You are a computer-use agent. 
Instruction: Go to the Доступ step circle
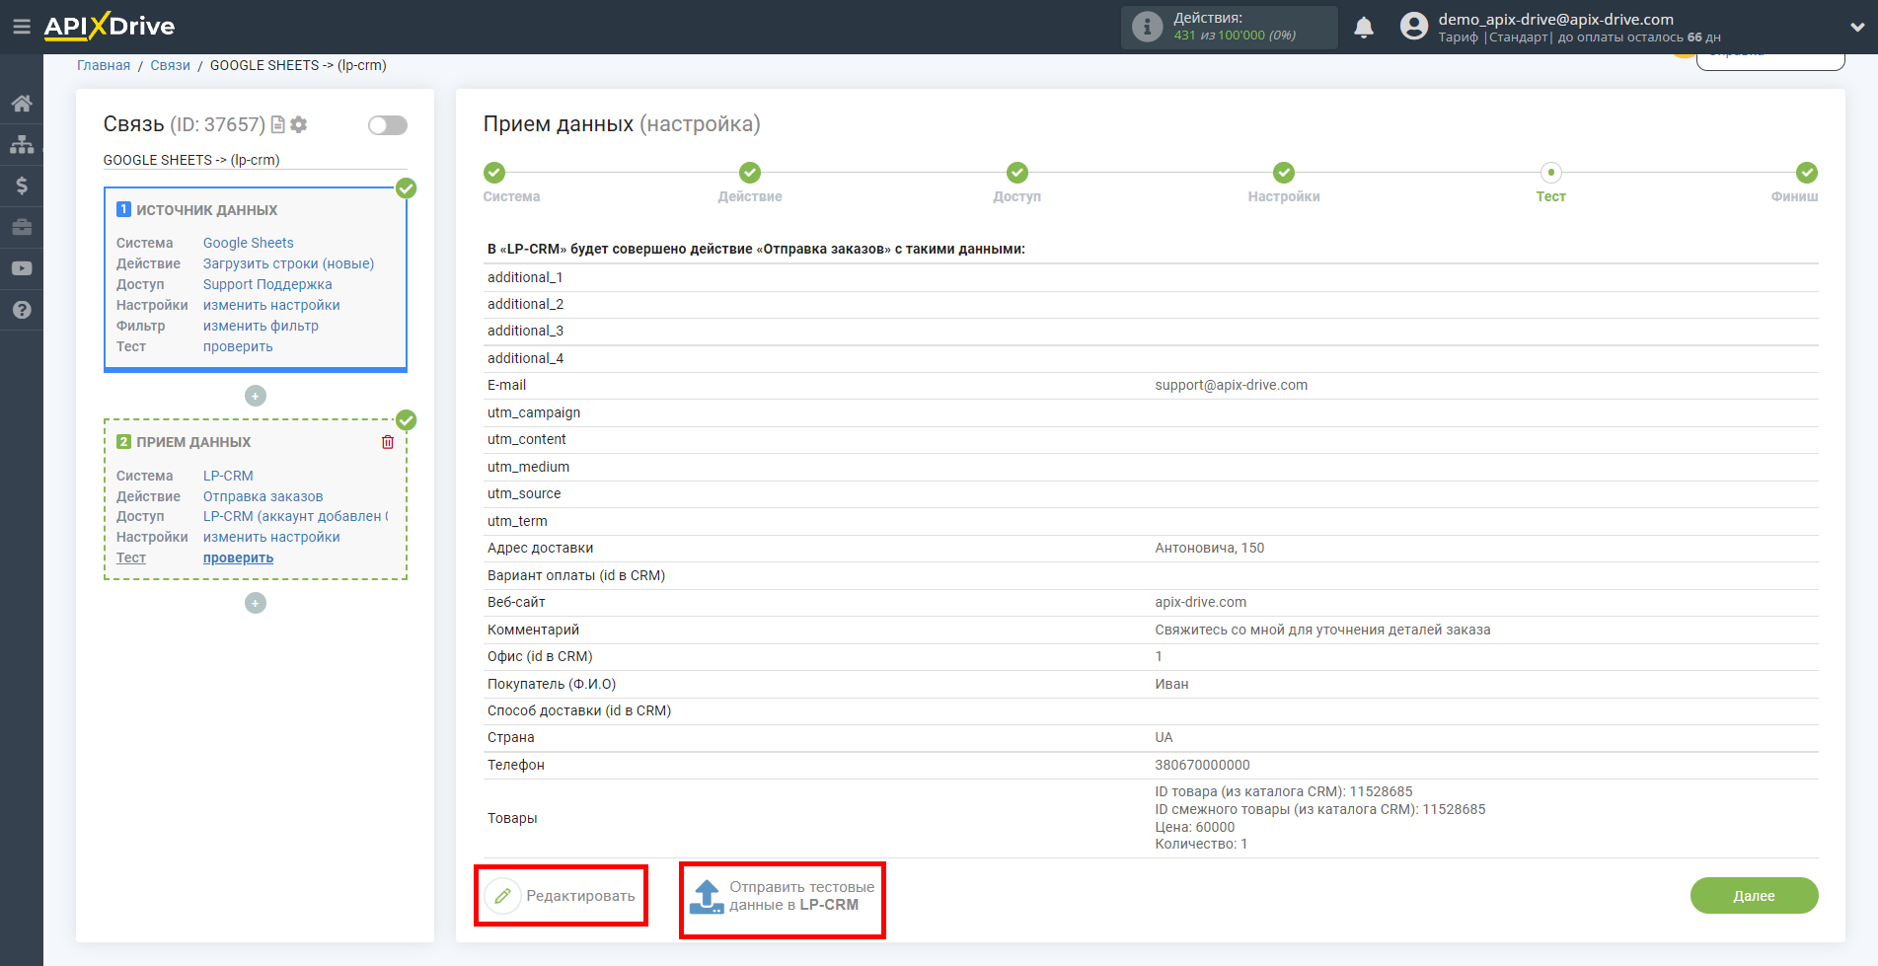point(1017,173)
